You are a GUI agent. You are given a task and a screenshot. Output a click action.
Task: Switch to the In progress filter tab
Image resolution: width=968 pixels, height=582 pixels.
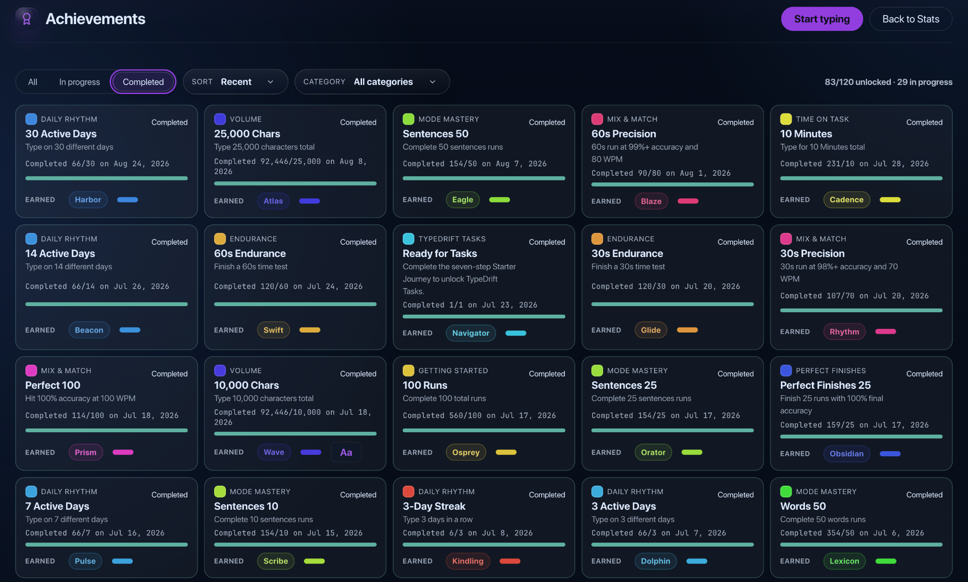coord(79,82)
